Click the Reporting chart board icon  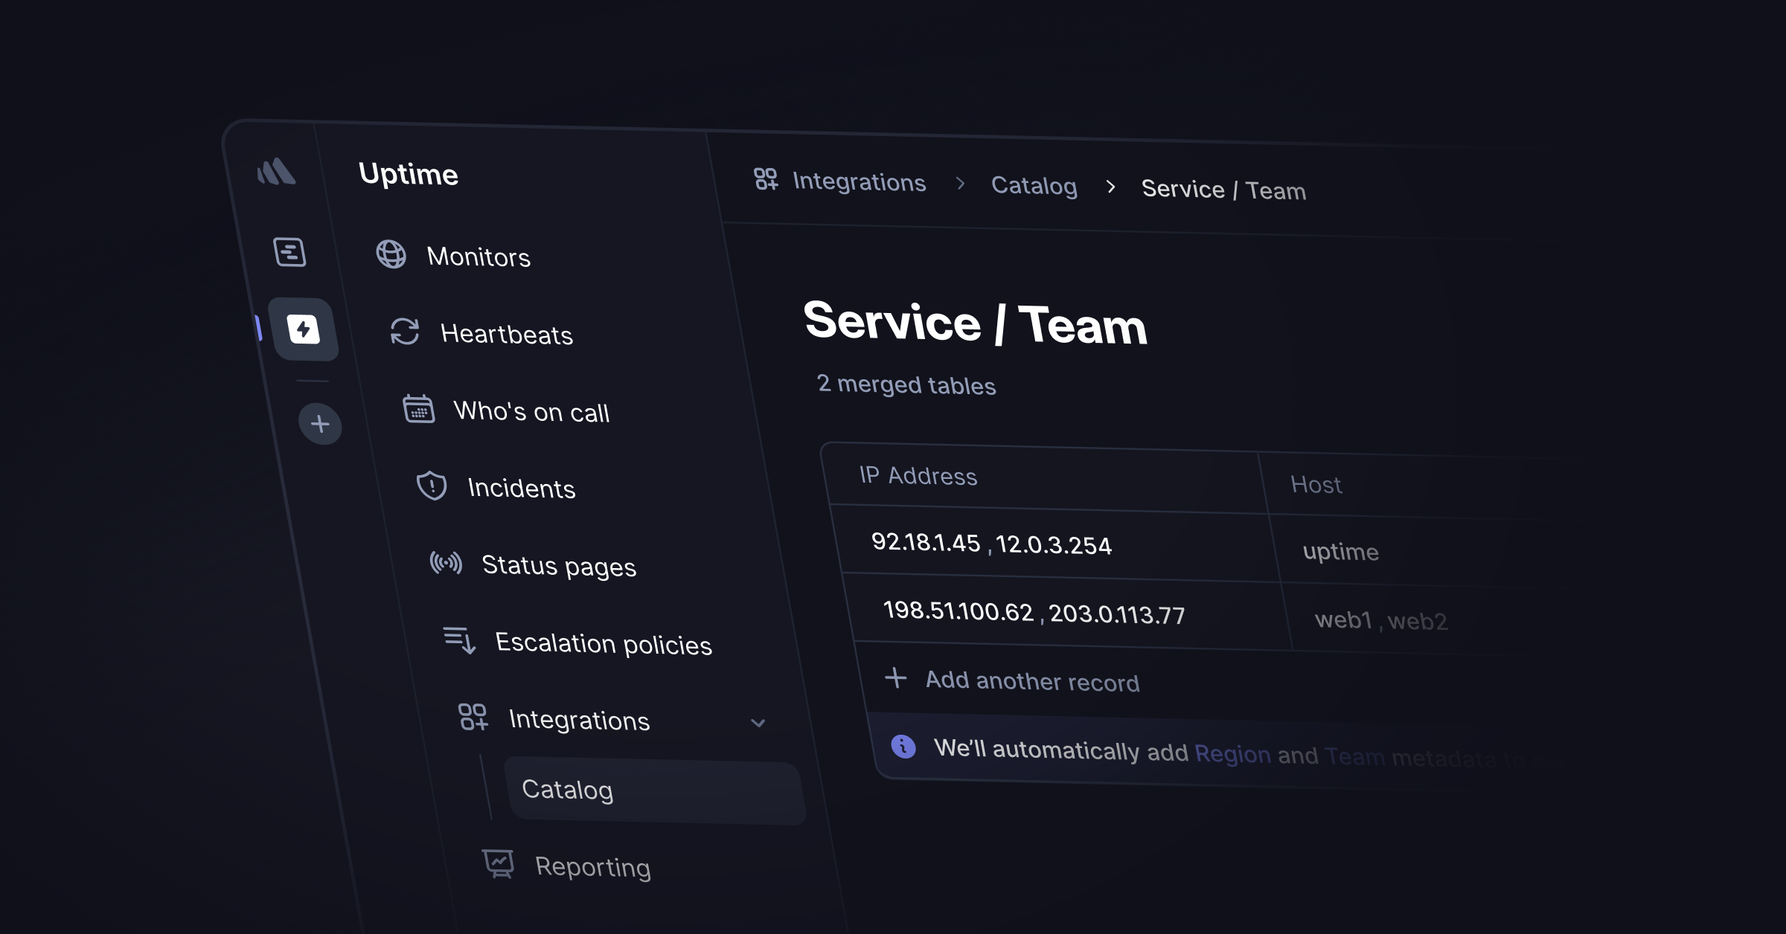[x=499, y=863]
